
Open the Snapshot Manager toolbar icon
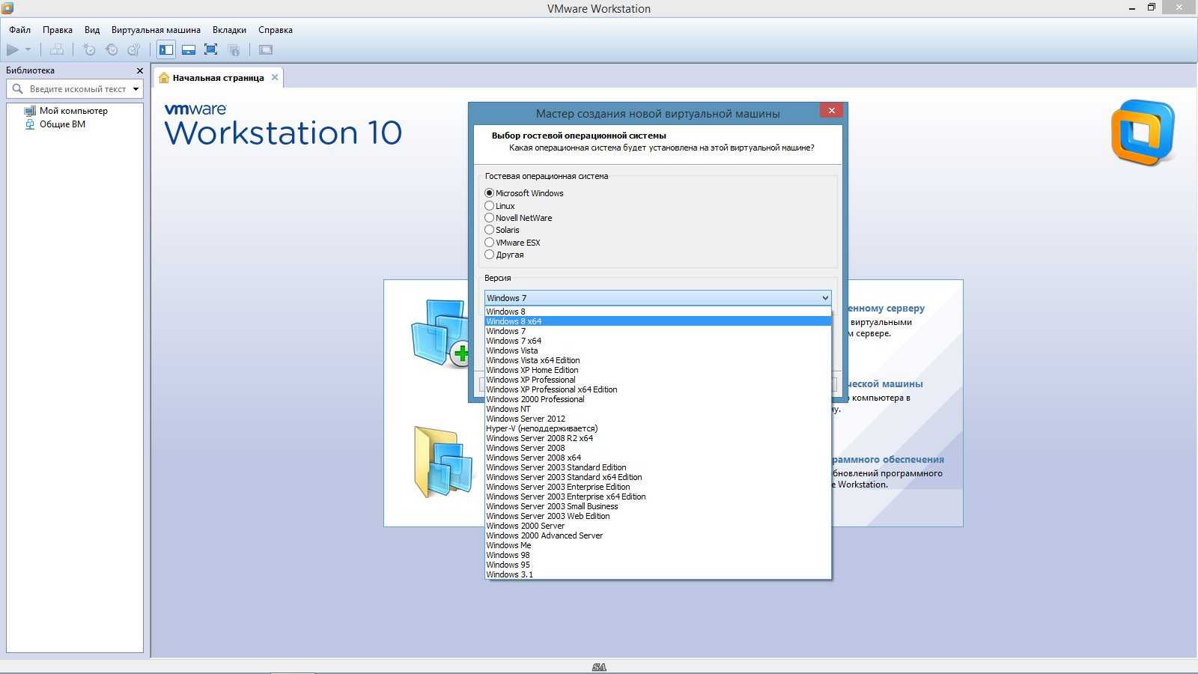[134, 49]
